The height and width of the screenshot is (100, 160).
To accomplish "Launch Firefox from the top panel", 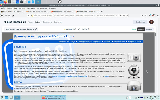I will (x=6, y=2).
